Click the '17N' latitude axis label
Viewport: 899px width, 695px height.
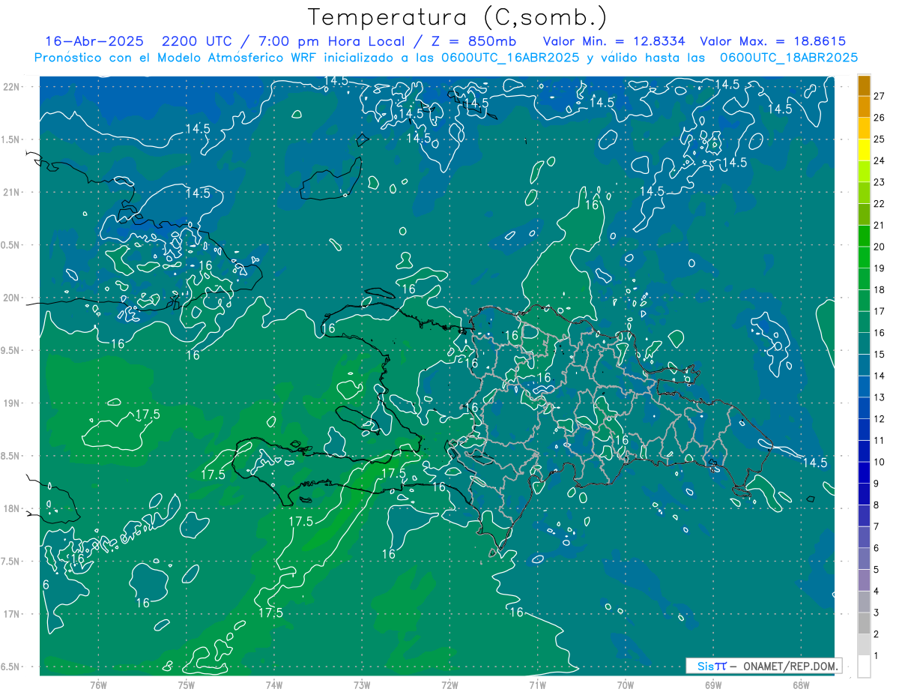13,614
